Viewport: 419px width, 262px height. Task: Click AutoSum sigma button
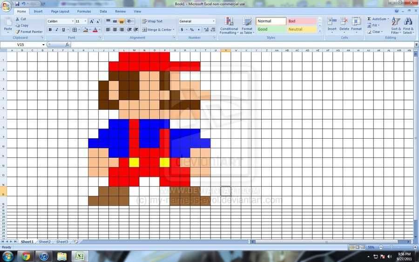pyautogui.click(x=377, y=19)
